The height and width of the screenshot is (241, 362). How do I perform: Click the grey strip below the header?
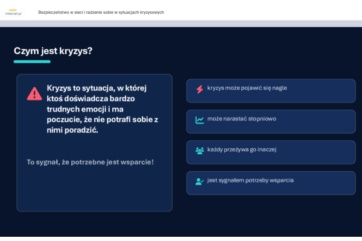tap(181, 23)
